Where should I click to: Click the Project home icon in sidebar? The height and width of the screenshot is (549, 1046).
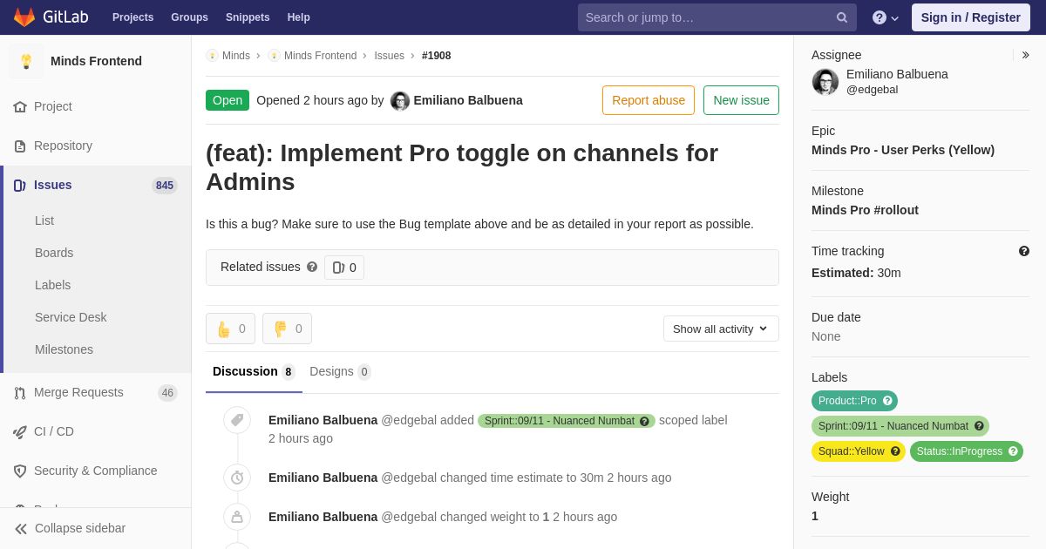[x=20, y=106]
